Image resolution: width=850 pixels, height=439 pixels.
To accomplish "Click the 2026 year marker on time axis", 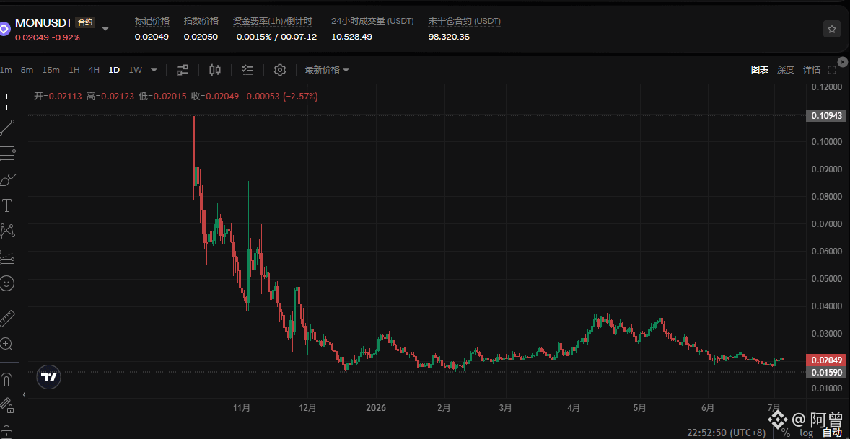I will [376, 407].
